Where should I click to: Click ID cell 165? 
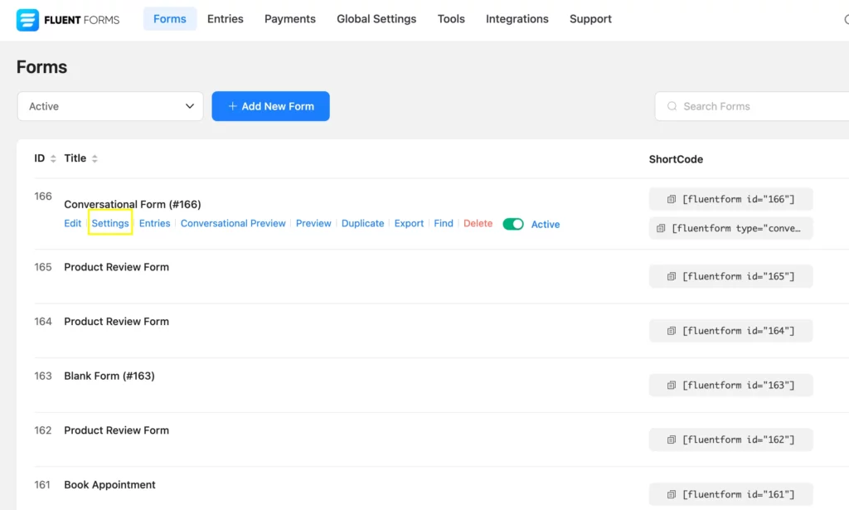coord(43,267)
